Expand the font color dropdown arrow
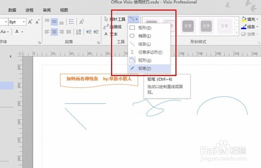This screenshot has height=168, width=261. click(22, 32)
